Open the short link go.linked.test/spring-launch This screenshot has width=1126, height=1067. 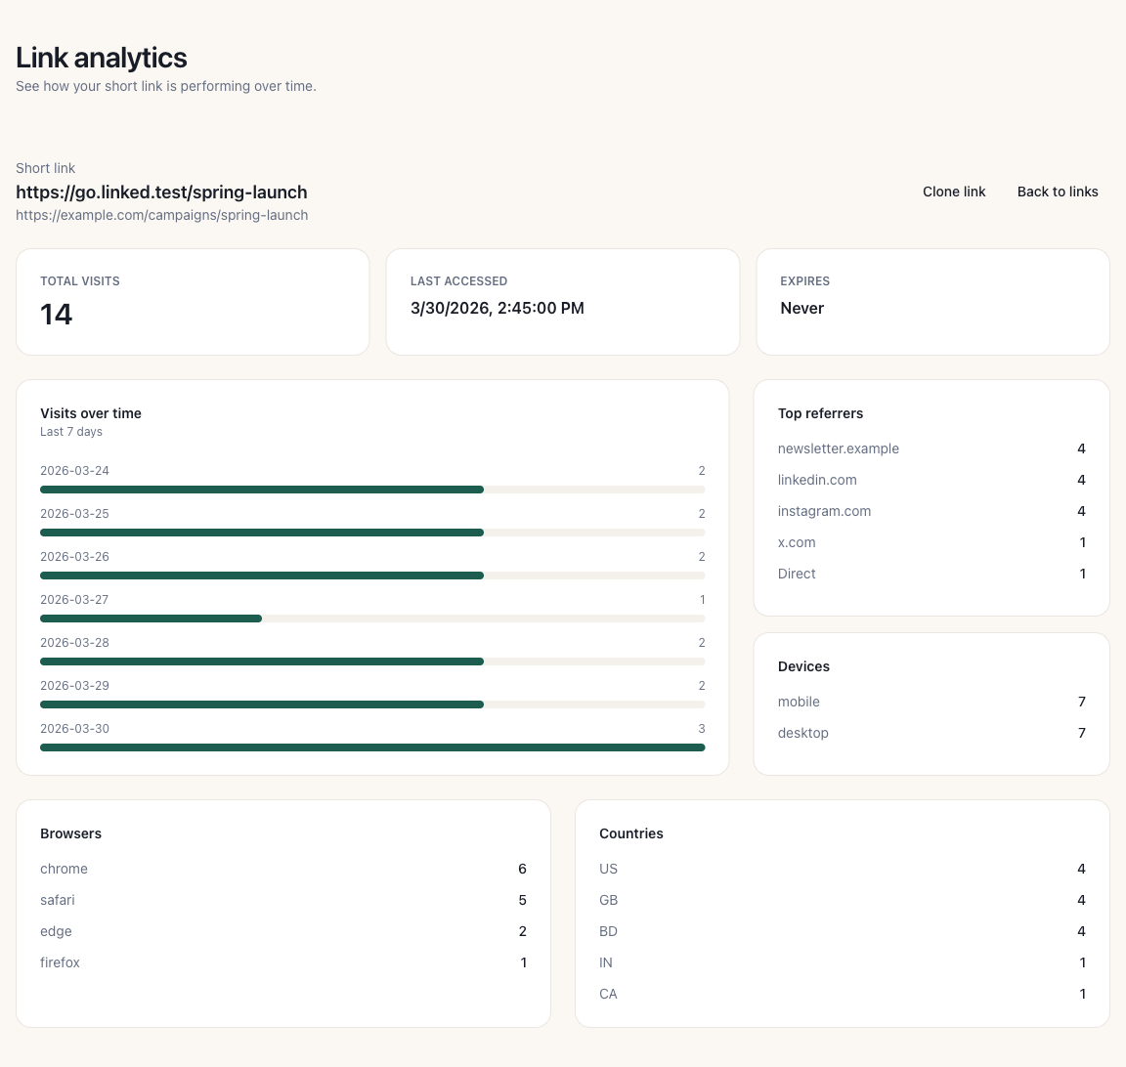coord(161,192)
